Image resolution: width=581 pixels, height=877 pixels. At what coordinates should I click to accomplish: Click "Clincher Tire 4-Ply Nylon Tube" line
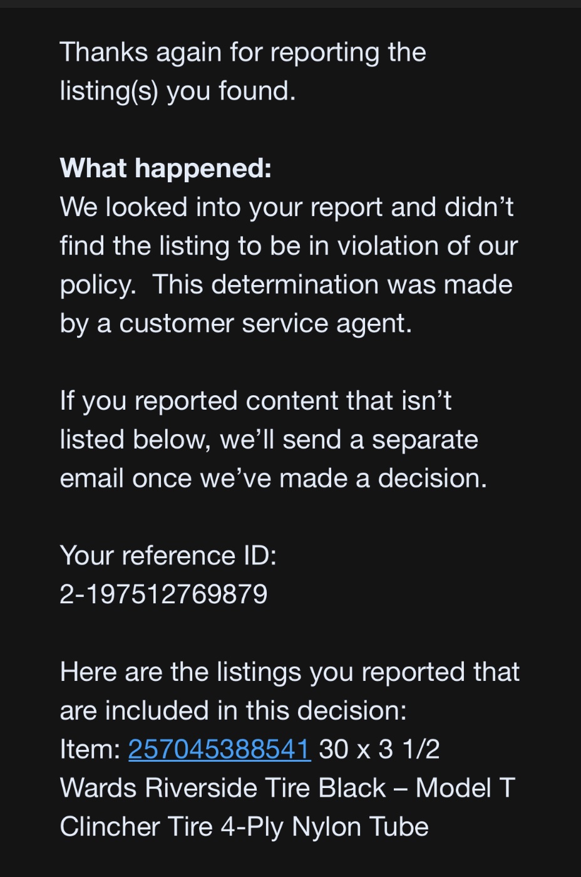pyautogui.click(x=244, y=827)
